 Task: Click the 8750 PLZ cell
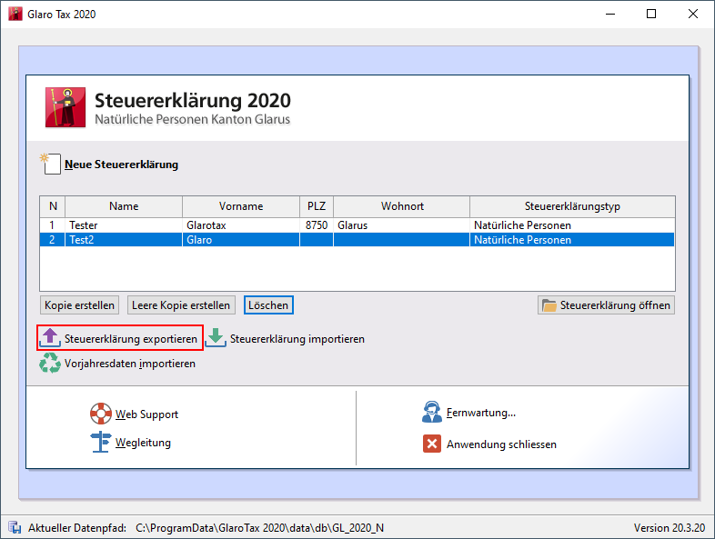pyautogui.click(x=317, y=225)
